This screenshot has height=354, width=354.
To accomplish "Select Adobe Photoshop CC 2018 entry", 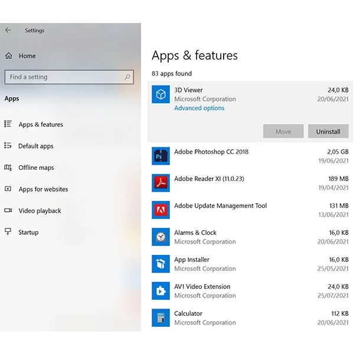I will [250, 156].
